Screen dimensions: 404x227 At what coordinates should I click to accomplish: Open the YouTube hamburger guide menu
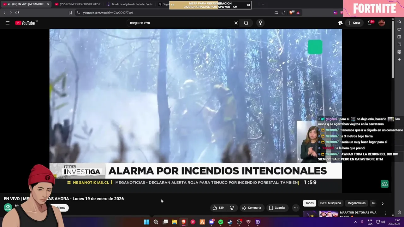coord(8,23)
